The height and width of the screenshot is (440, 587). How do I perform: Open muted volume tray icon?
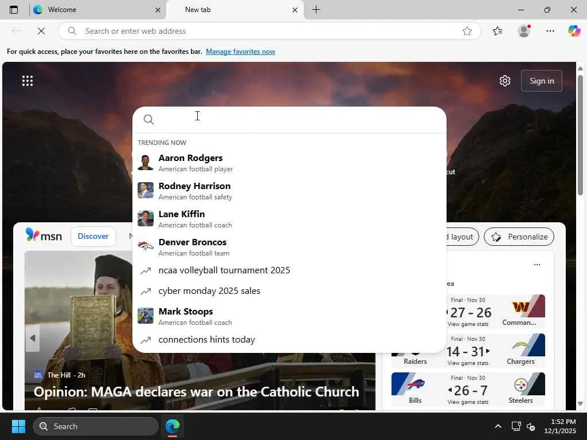(x=531, y=426)
